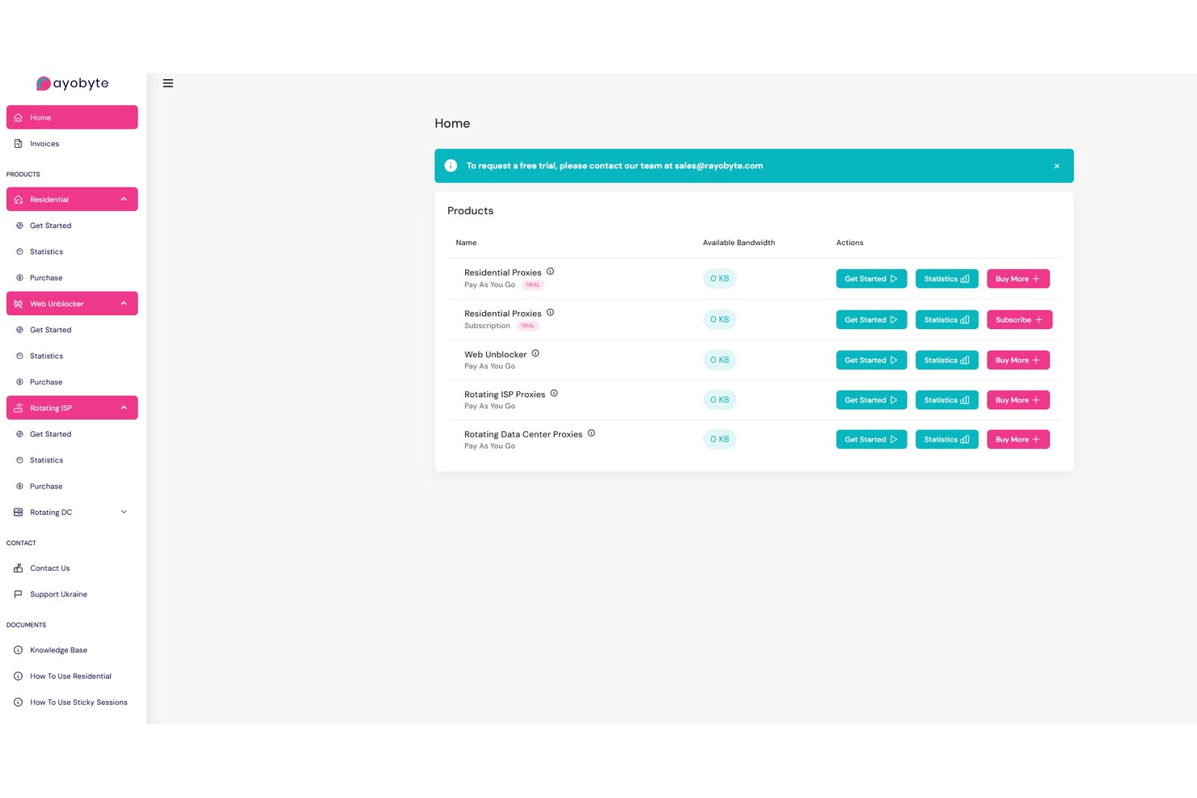Buy More Rotating Data Center Proxies

click(x=1017, y=440)
